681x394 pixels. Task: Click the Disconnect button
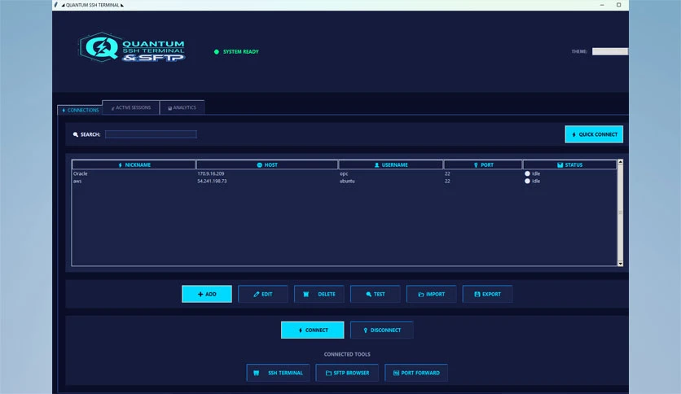(382, 331)
